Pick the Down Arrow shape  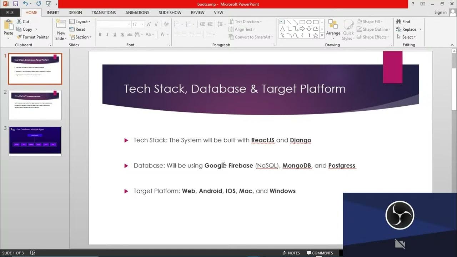pos(309,29)
